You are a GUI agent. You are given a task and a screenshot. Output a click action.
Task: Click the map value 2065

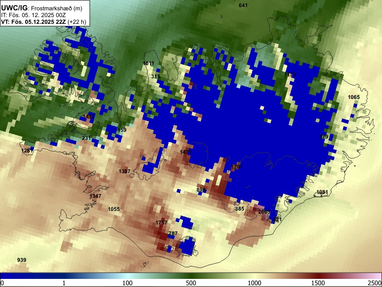point(264,212)
